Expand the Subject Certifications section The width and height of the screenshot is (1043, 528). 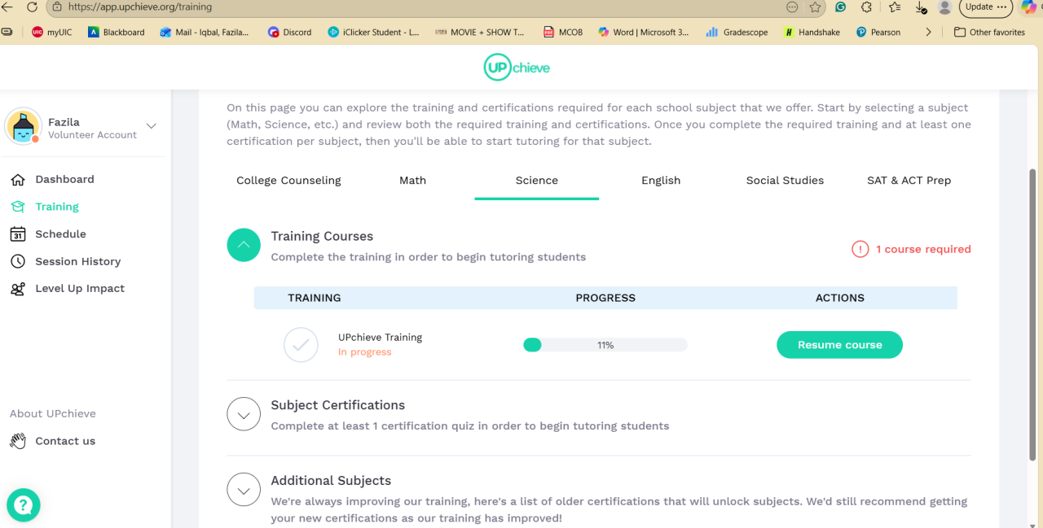[x=243, y=414]
